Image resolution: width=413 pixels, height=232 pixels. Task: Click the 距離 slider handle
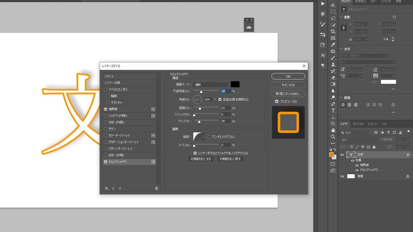coord(200,109)
